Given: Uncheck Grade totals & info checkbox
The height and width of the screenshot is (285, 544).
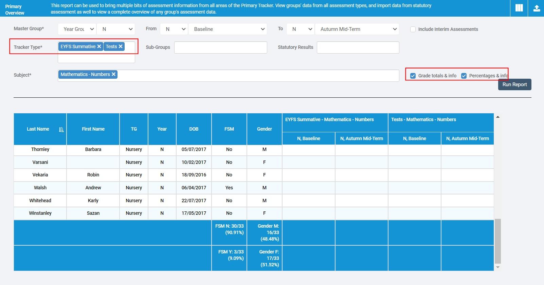Looking at the screenshot, I should coord(413,76).
